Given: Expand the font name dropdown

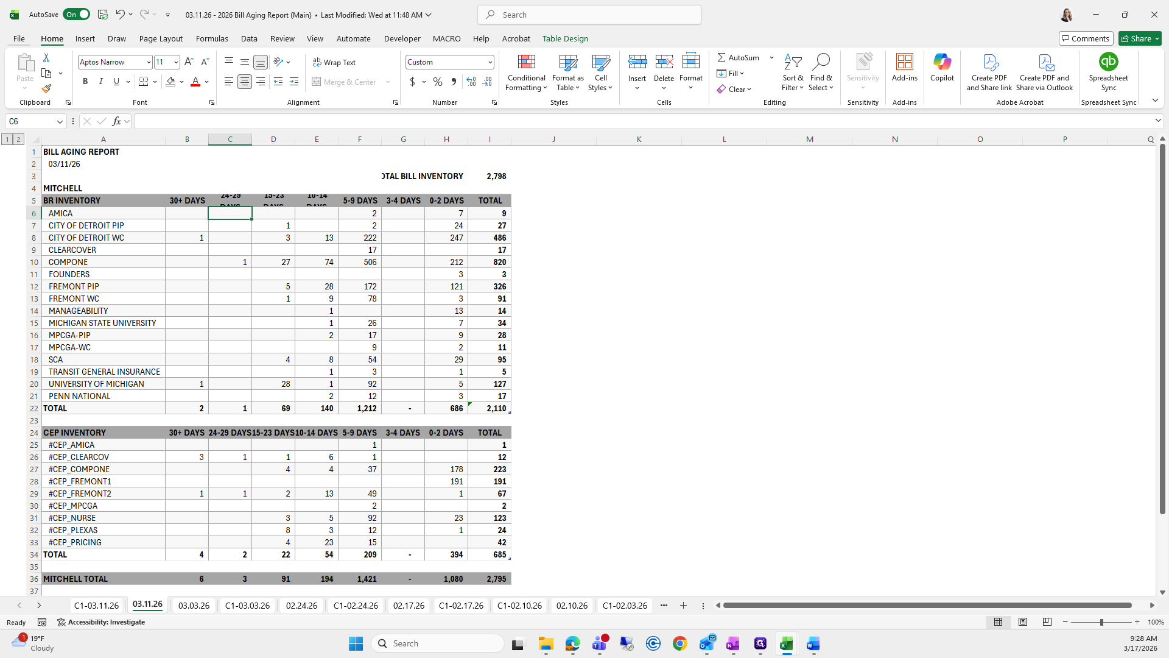Looking at the screenshot, I should pos(148,62).
